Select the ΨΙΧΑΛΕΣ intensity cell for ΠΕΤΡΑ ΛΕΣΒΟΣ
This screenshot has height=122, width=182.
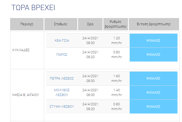coord(153,79)
